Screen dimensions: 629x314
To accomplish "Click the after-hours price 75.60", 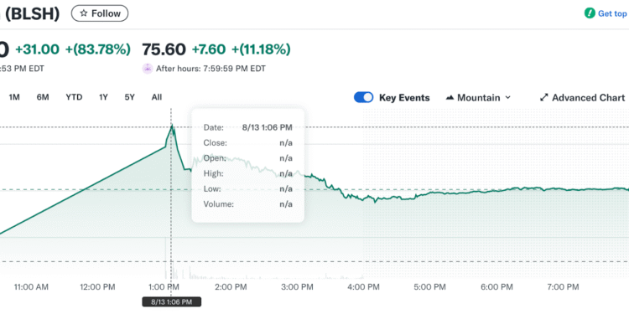I will (x=164, y=49).
